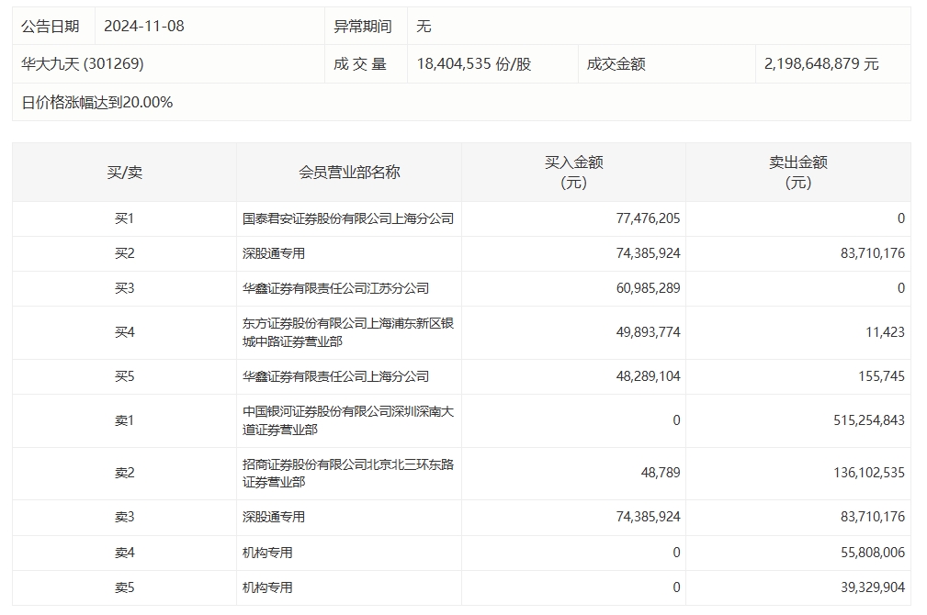The height and width of the screenshot is (615, 927).
Task: Click the 公告日期 label
Action: pos(51,27)
